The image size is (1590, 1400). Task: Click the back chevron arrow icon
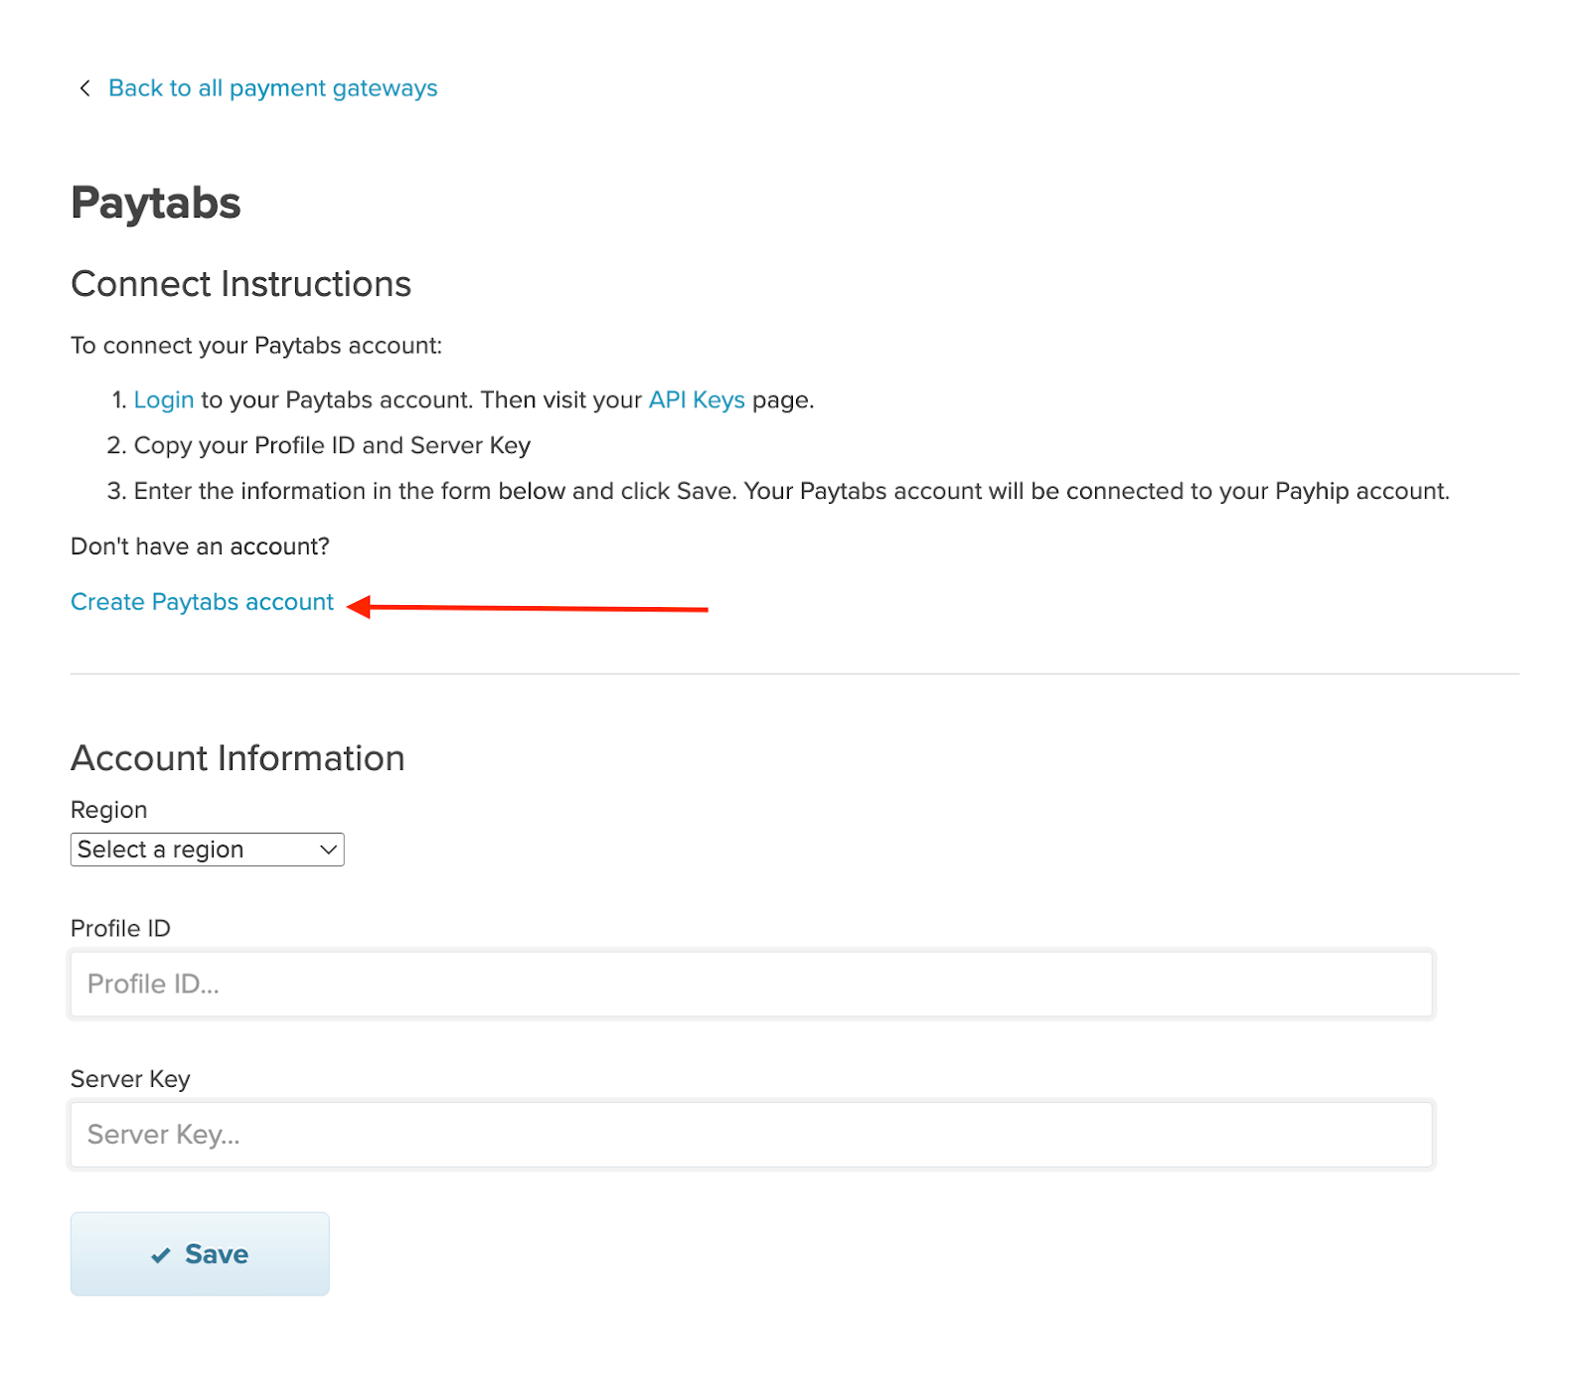point(85,88)
